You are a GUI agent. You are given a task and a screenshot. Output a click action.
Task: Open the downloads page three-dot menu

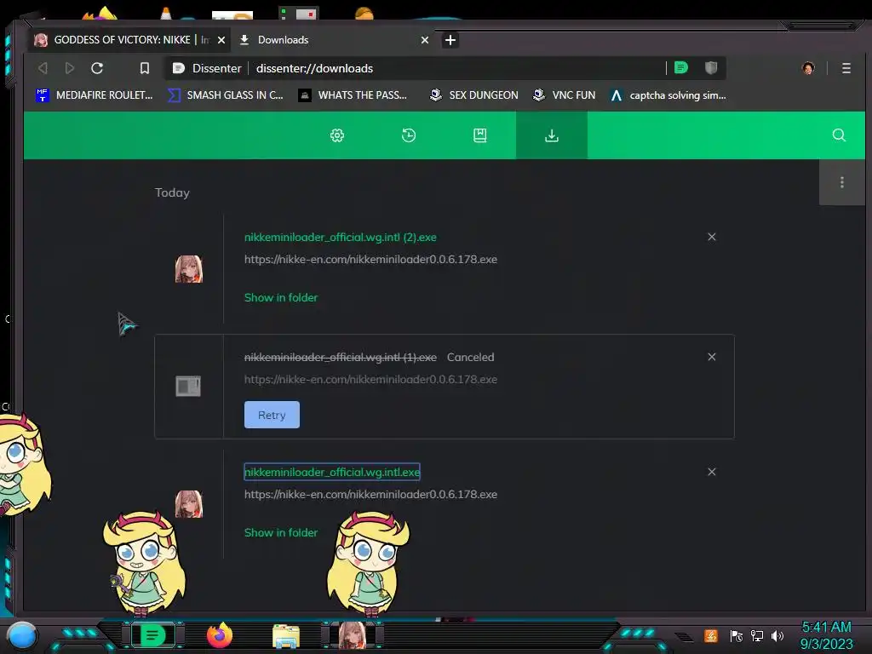842,182
